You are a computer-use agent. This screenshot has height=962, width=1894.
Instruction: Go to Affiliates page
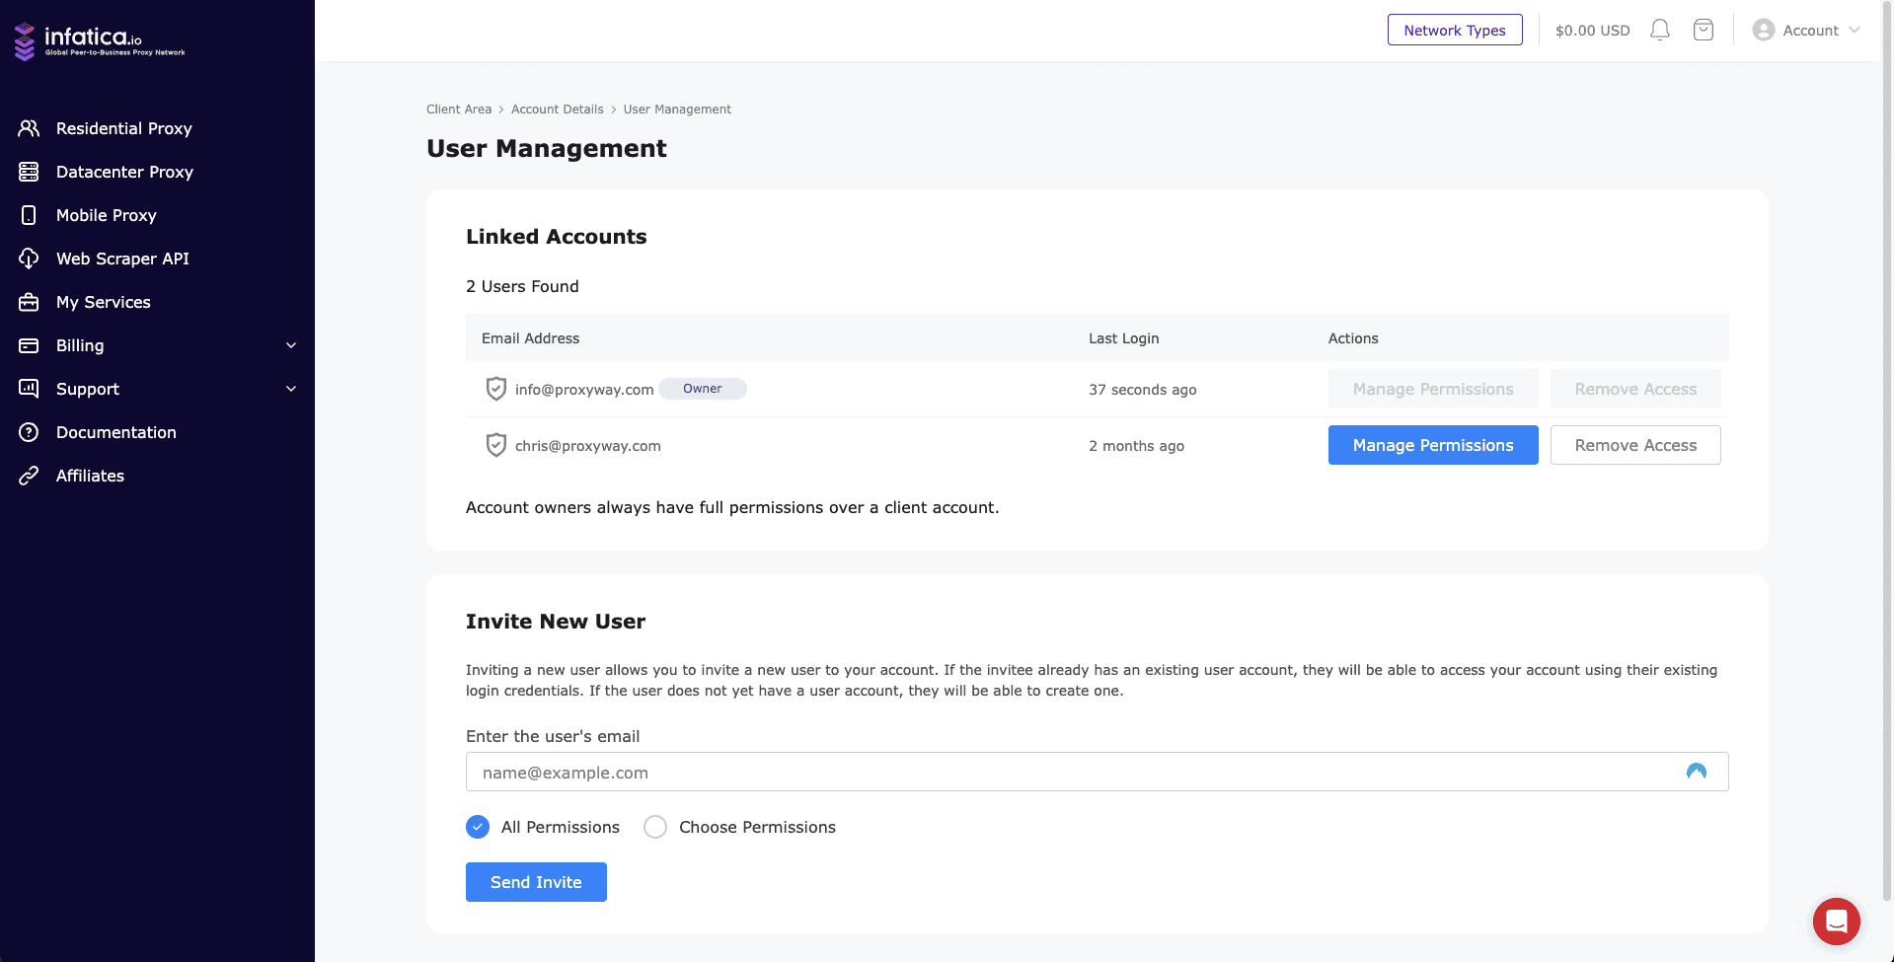pyautogui.click(x=90, y=476)
